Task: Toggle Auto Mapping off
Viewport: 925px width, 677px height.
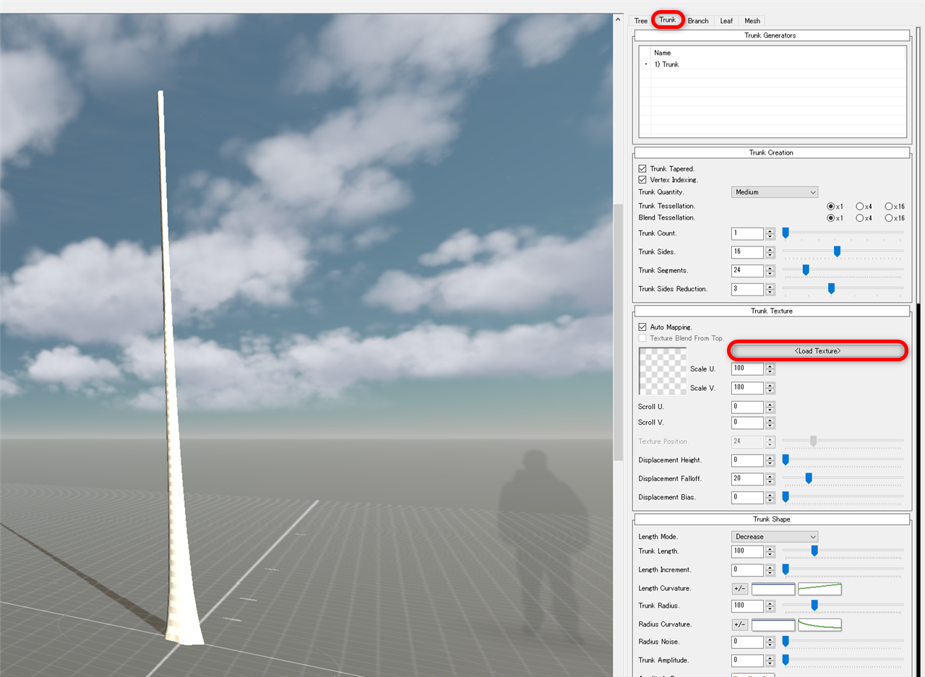Action: coord(642,327)
